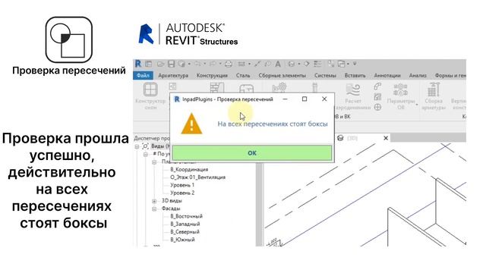Screen dimensions: 486x273
Task: Click the Redo arrow in quick access toolbar
Action: pos(213,64)
